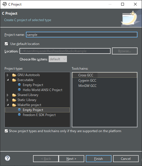Click the Shared Library folder icon

coord(14,95)
